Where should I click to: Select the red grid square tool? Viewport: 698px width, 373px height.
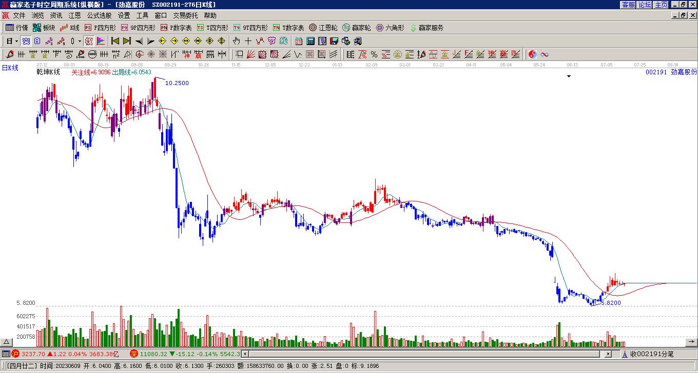click(310, 54)
